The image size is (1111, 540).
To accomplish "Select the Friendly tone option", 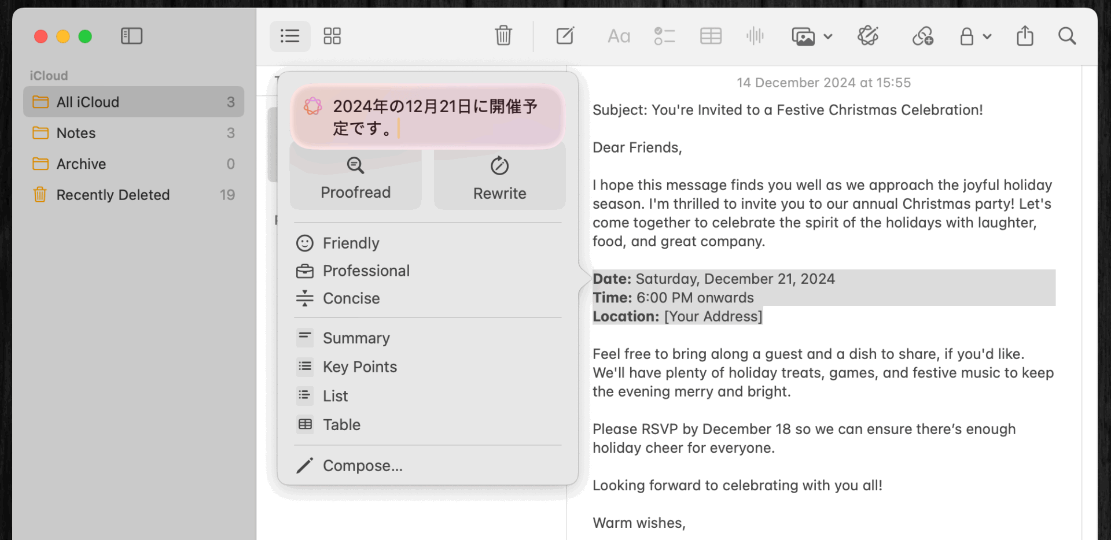I will pyautogui.click(x=351, y=243).
